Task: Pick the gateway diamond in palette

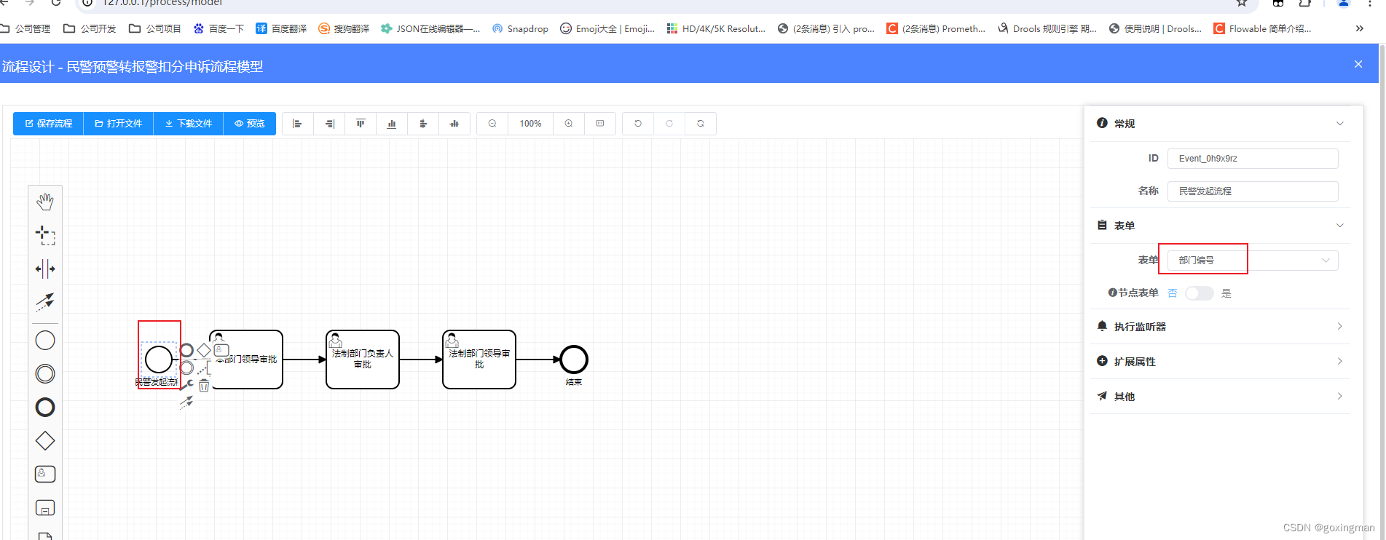Action: pos(45,440)
